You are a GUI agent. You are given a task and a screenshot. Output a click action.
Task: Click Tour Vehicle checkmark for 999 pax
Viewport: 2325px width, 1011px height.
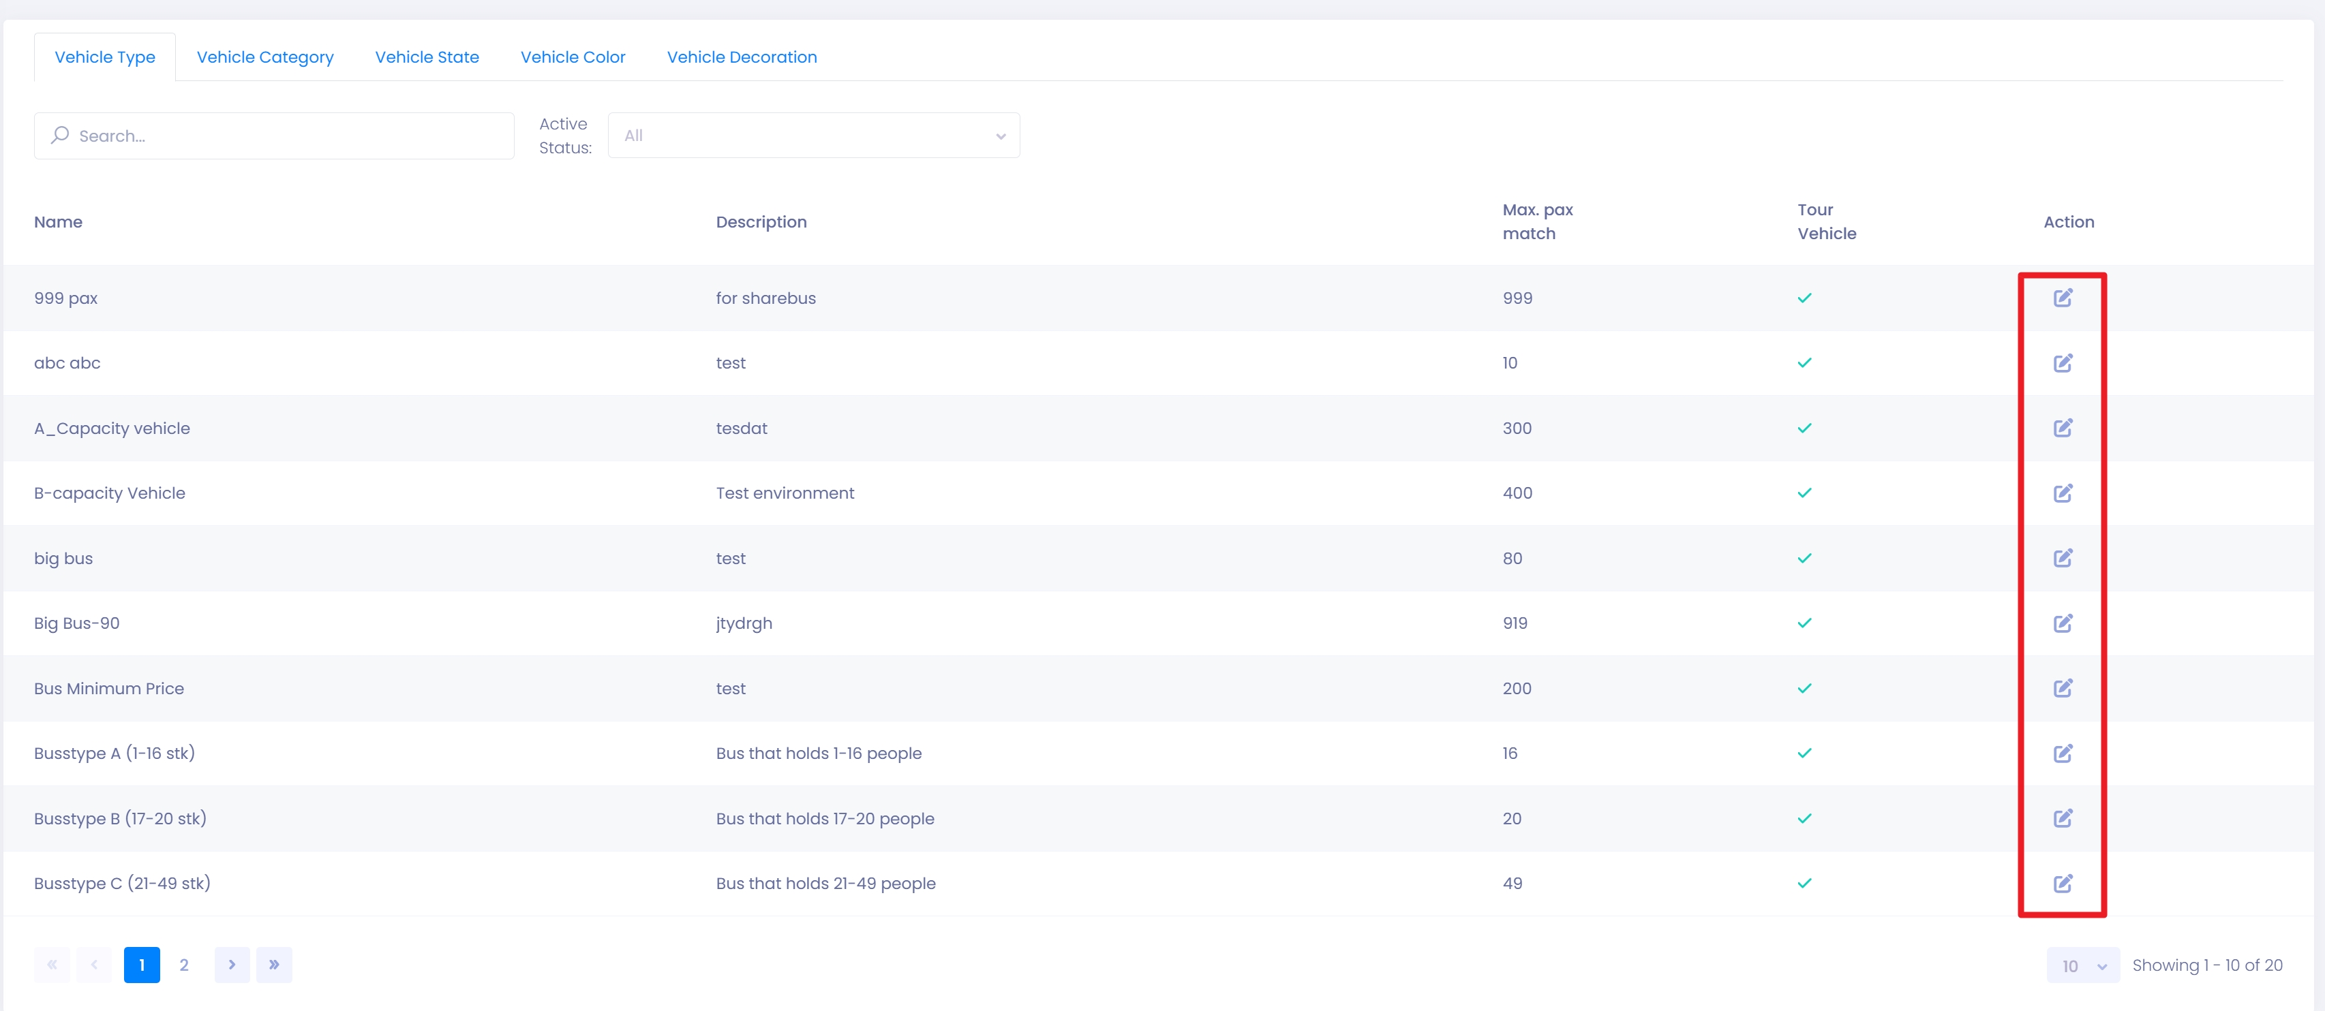1804,298
